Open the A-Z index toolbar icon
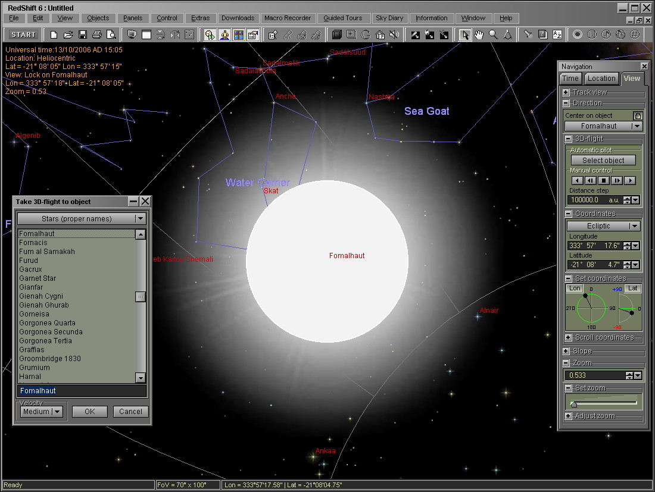The width and height of the screenshot is (655, 492). [557, 35]
